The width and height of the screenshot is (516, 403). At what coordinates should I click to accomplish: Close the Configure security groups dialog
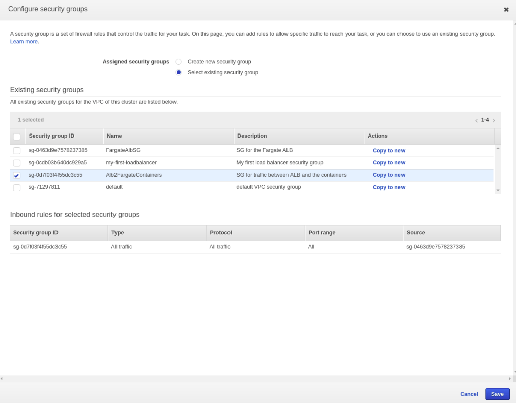[x=506, y=10]
